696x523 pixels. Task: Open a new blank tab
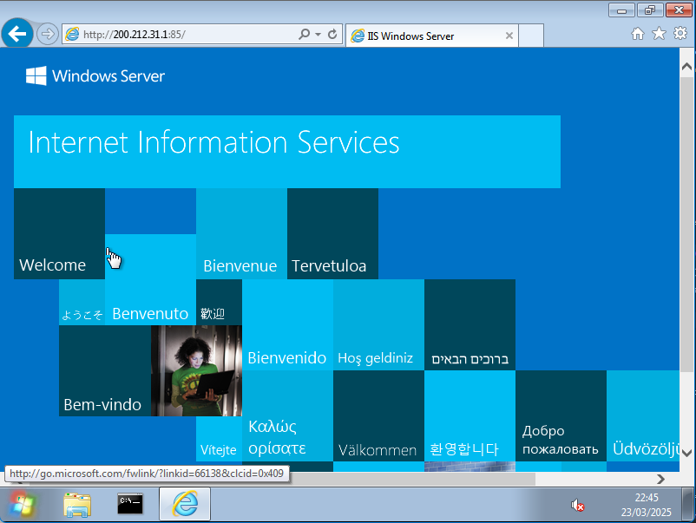pyautogui.click(x=531, y=36)
